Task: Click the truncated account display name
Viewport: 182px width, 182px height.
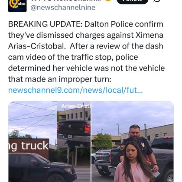Action: click(66, 1)
